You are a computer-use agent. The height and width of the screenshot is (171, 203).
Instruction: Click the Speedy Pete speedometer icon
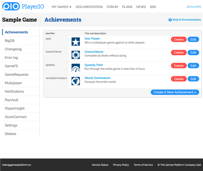point(76,68)
